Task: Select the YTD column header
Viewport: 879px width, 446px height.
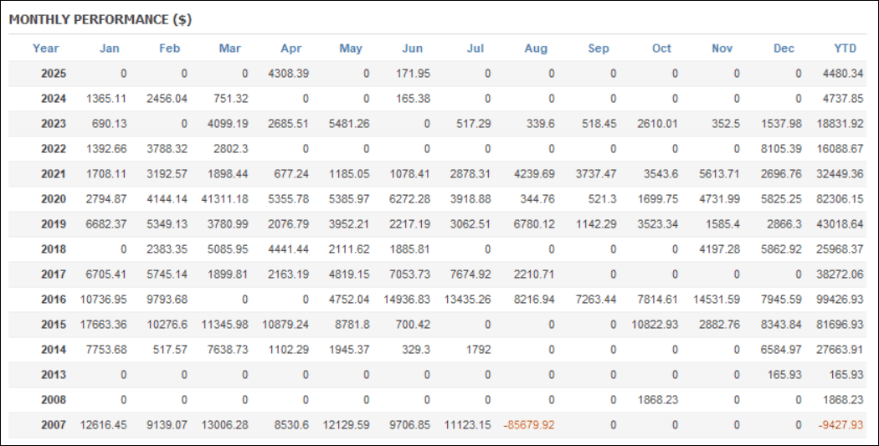Action: [845, 49]
